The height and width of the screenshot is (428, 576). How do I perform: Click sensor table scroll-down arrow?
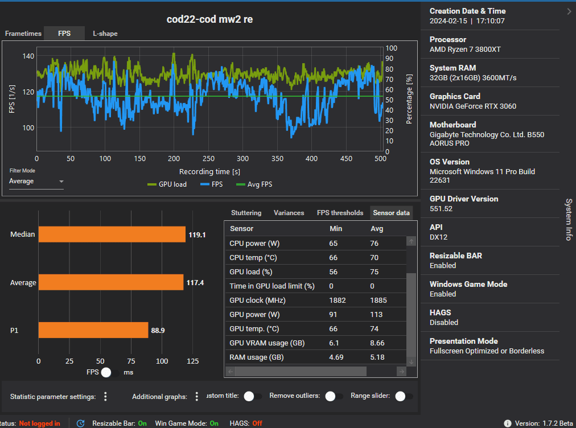[x=412, y=362]
